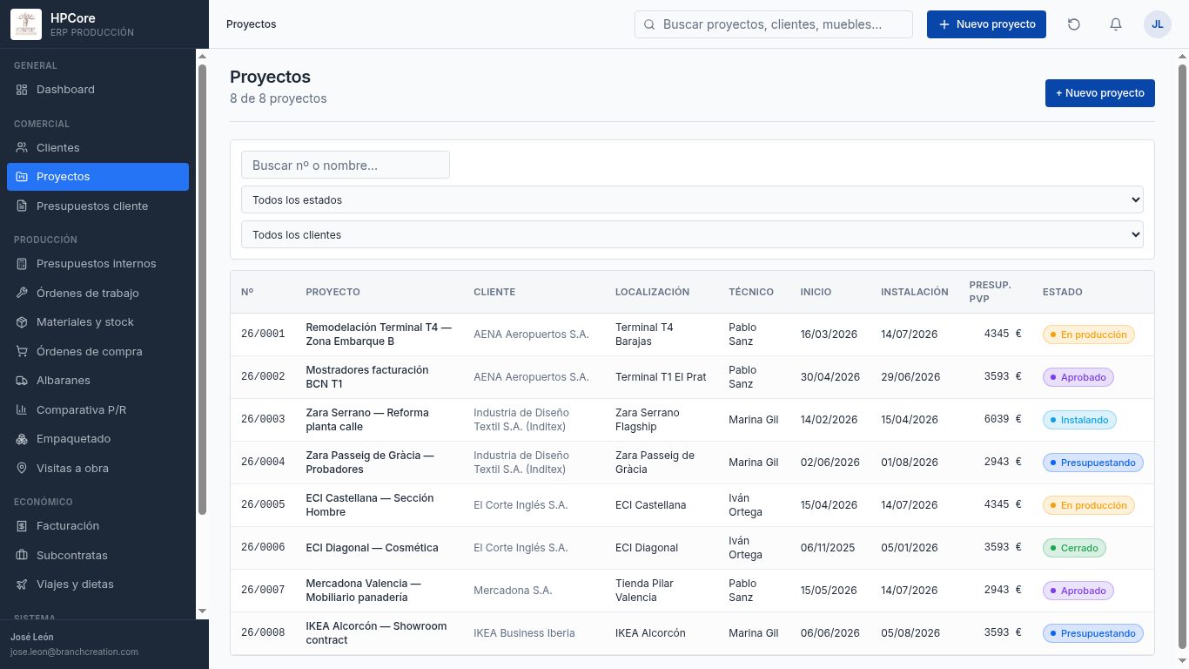Open project Zara Serrano — Reforma planta calle
Screen dimensions: 1189x669
coord(367,420)
